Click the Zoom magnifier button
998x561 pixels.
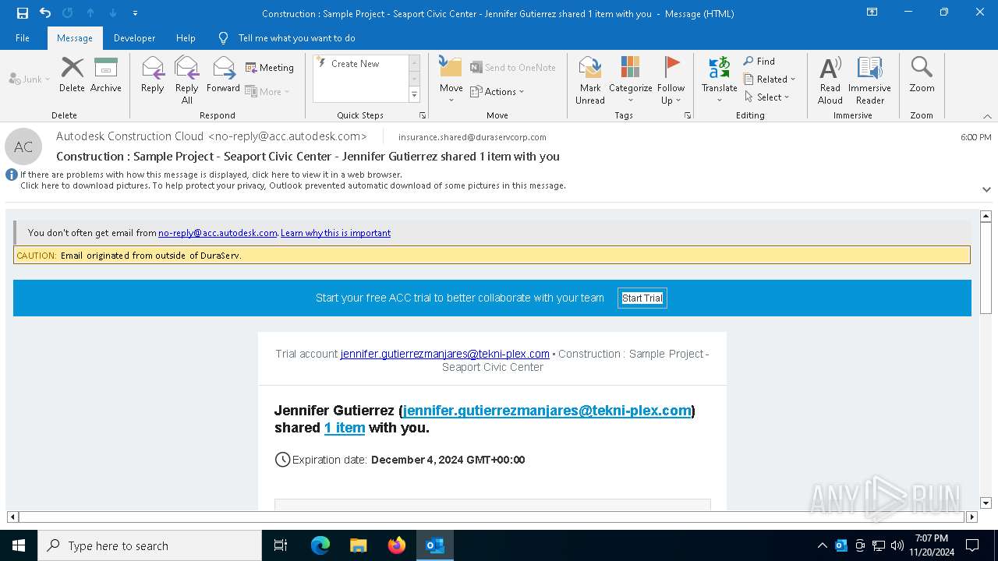coord(922,75)
